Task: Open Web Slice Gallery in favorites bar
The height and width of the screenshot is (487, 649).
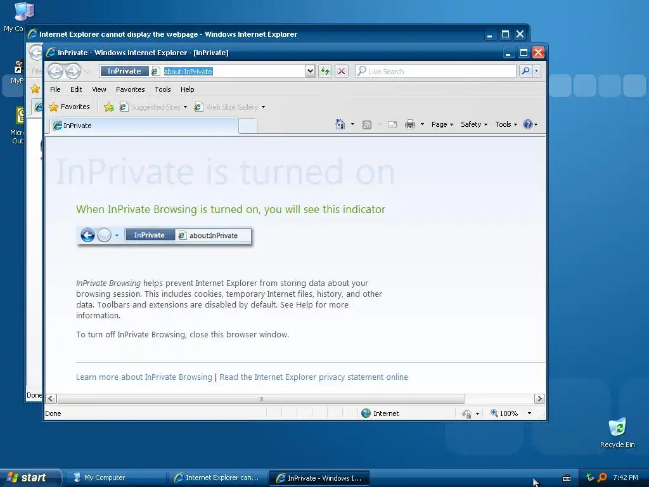Action: pos(229,107)
